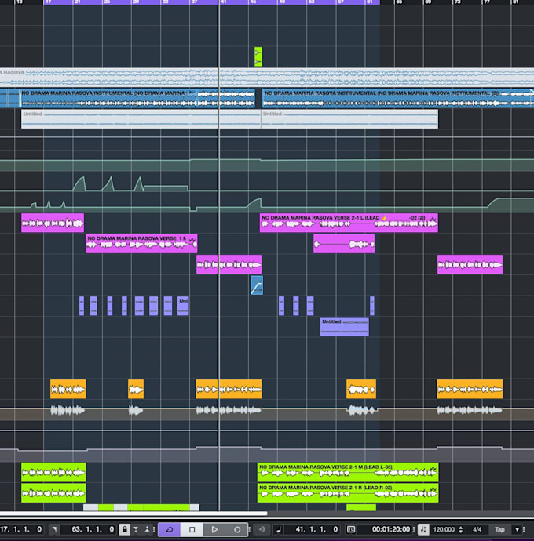Open the timecode format selector icon
This screenshot has height=541, width=534.
(x=351, y=529)
